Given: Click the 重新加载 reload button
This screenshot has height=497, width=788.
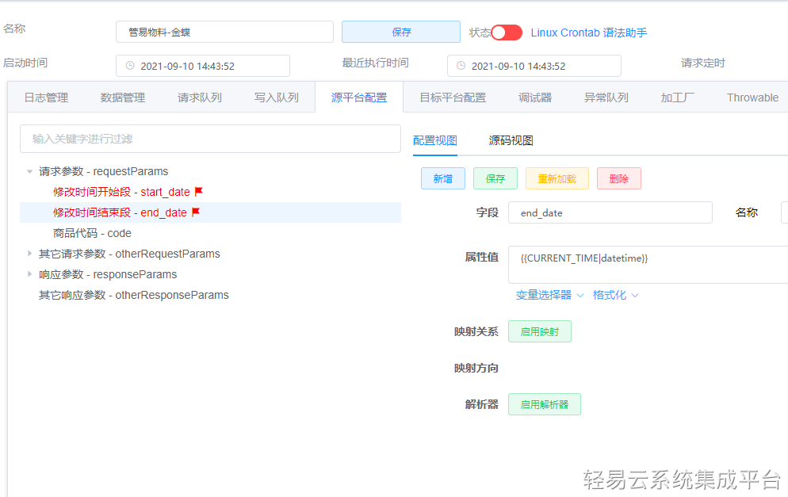Looking at the screenshot, I should 557,178.
